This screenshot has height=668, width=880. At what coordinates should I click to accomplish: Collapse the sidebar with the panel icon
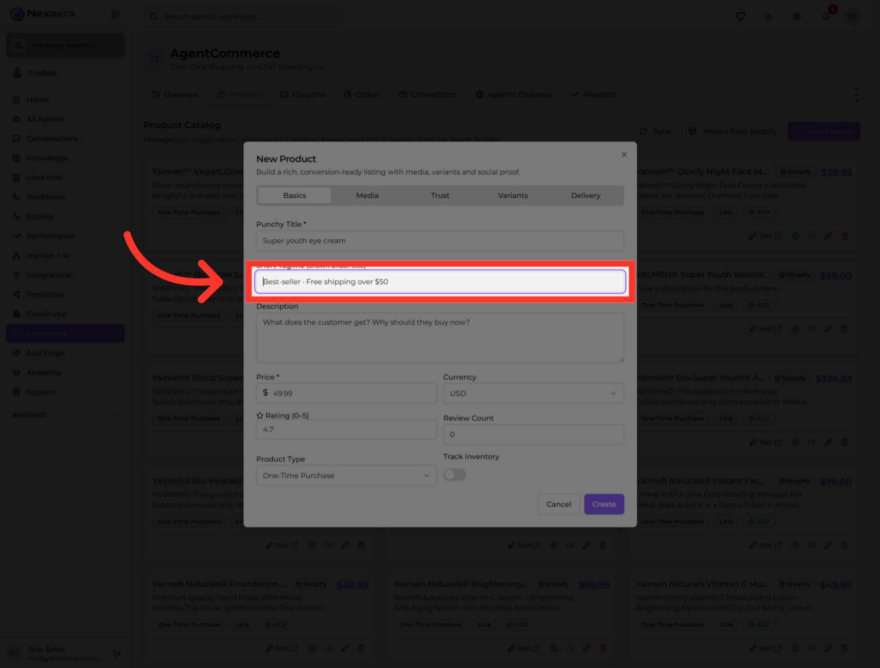click(115, 14)
